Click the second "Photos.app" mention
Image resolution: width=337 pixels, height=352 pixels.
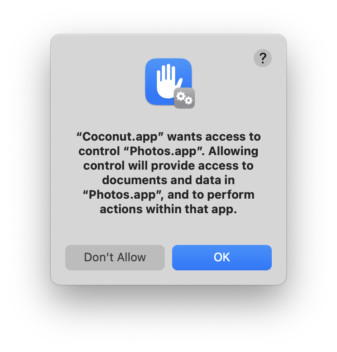(x=123, y=195)
